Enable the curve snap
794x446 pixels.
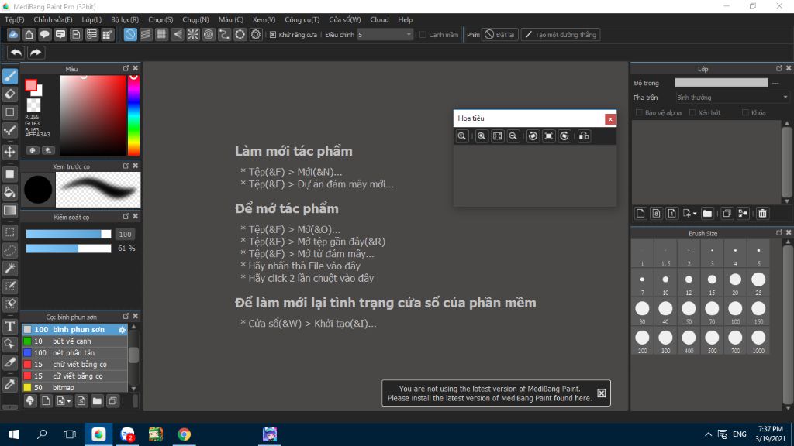coord(224,34)
